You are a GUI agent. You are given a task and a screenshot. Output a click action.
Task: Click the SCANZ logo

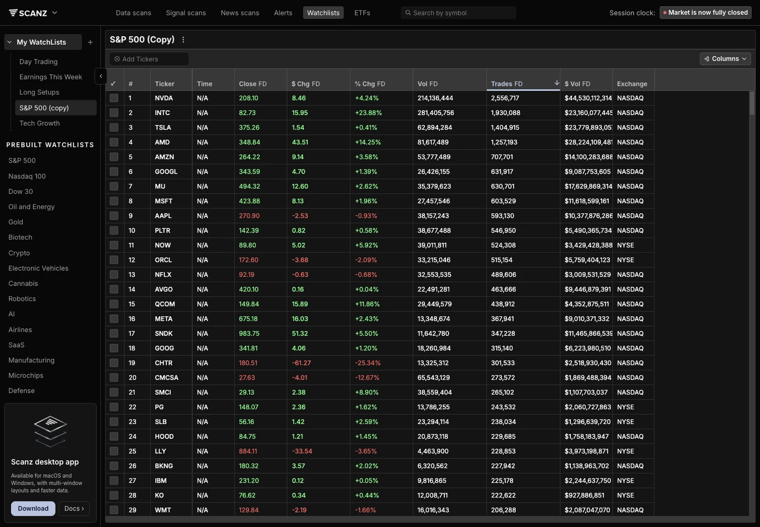(28, 13)
